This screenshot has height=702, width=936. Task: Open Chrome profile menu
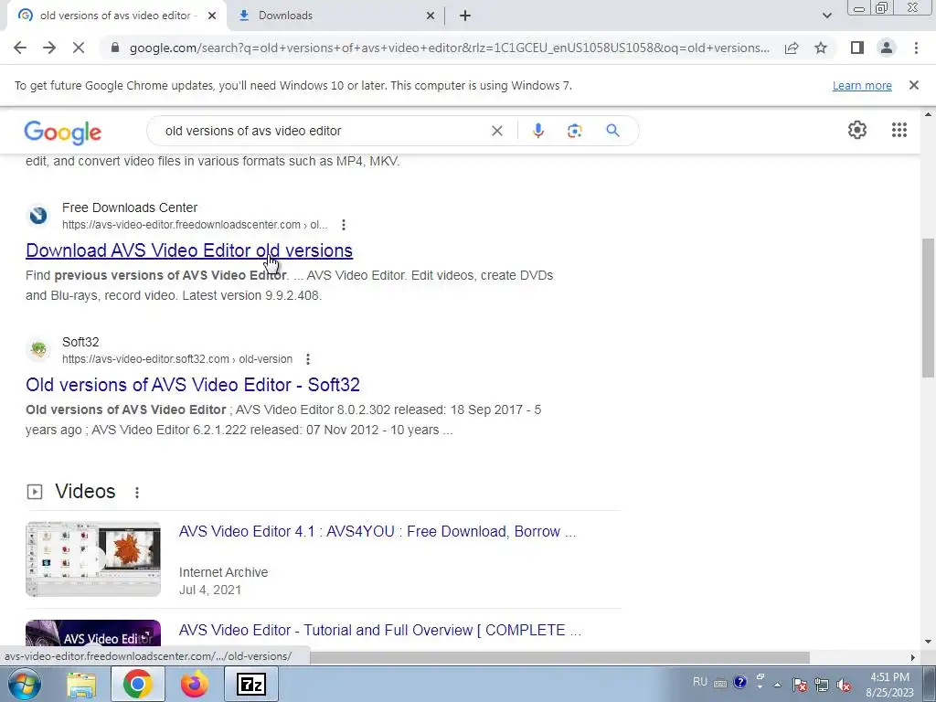887,48
